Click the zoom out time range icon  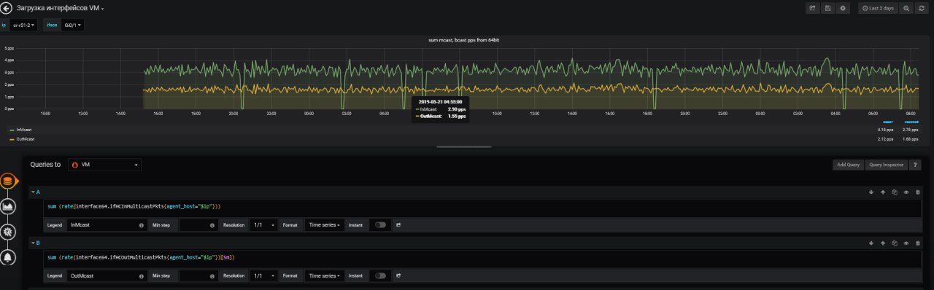pyautogui.click(x=906, y=8)
